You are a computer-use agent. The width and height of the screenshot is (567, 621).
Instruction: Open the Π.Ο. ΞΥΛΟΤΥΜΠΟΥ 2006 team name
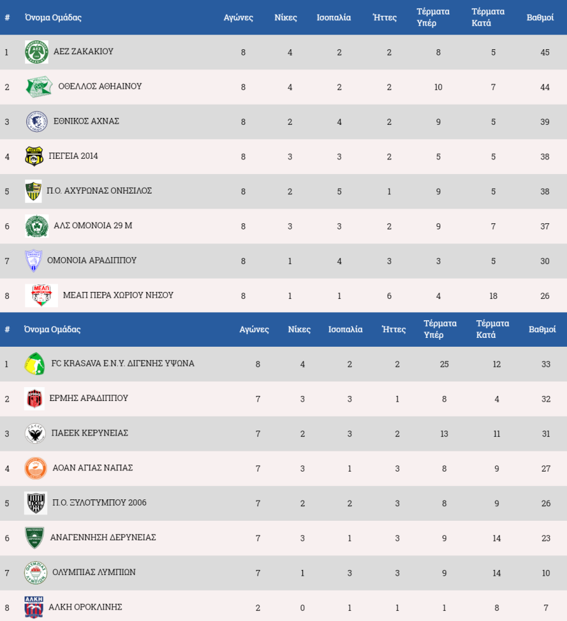100,502
